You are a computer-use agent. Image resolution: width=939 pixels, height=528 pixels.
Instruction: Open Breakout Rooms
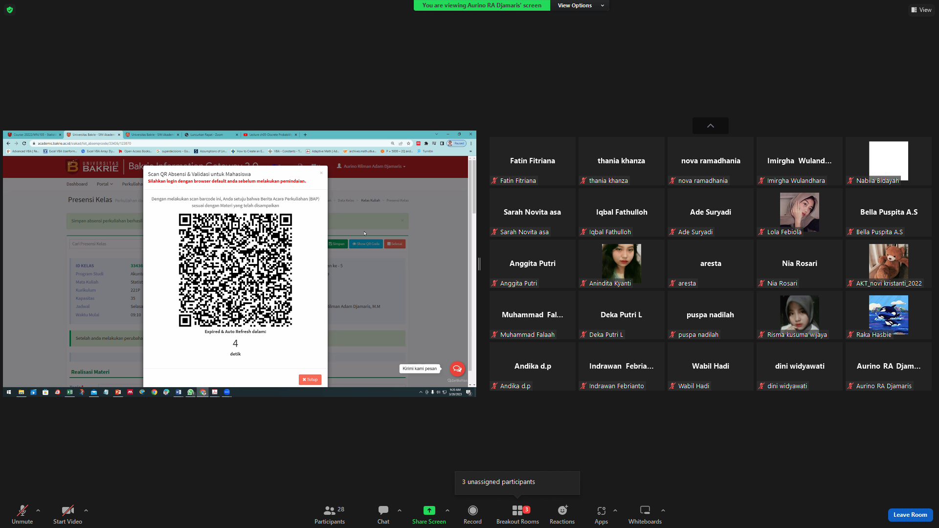click(x=517, y=515)
